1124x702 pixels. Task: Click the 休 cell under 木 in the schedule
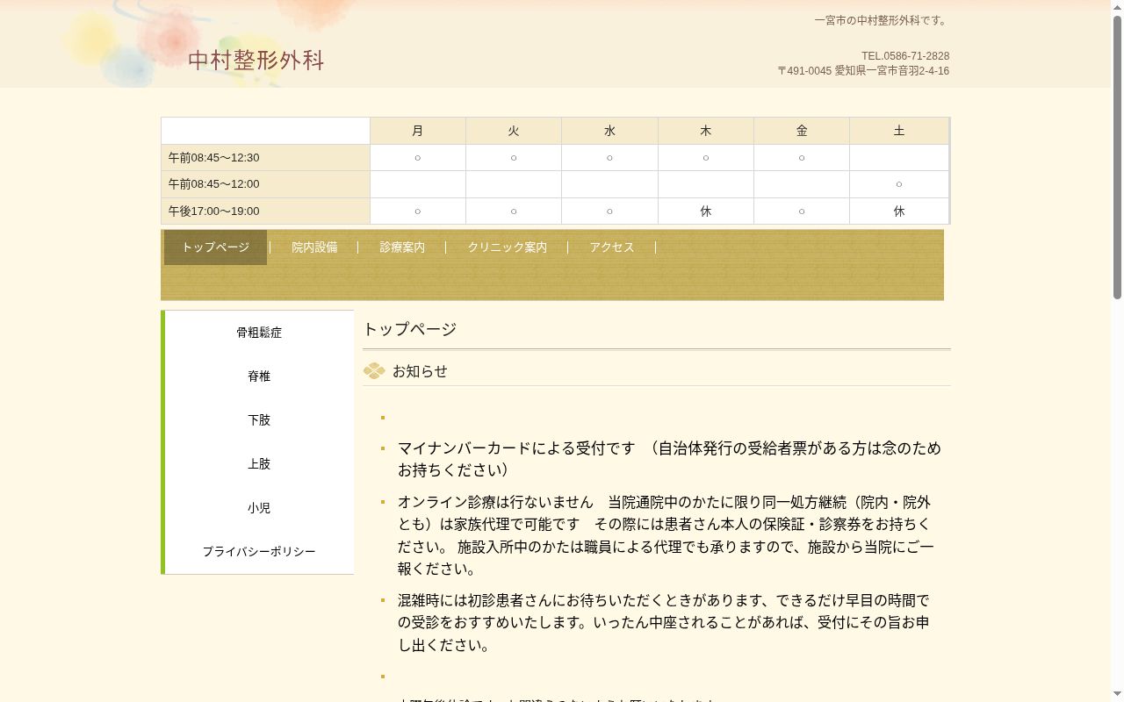coord(706,211)
